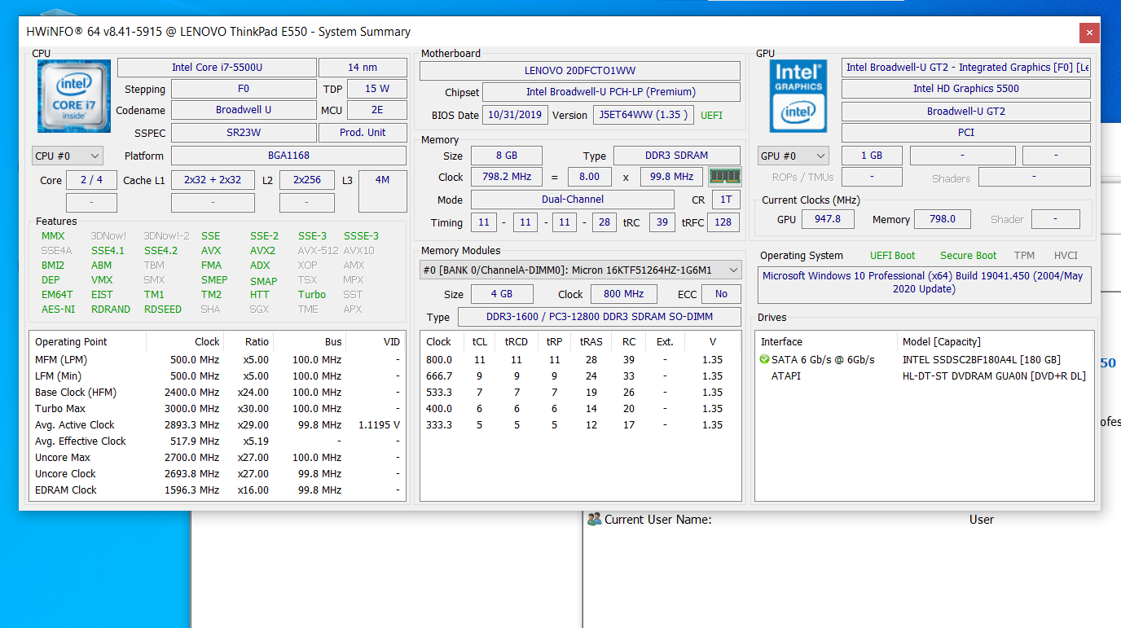1121x628 pixels.
Task: Click the BIOS date 10/31/2019 value
Action: point(515,115)
